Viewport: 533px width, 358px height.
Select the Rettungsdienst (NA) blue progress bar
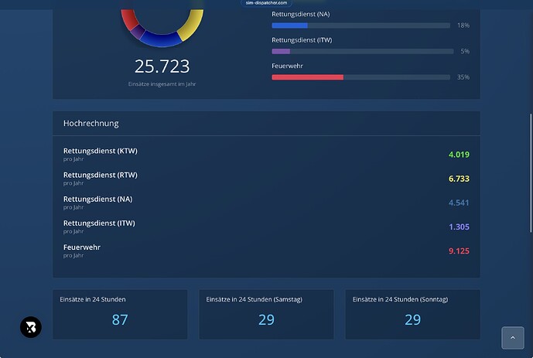(x=360, y=26)
